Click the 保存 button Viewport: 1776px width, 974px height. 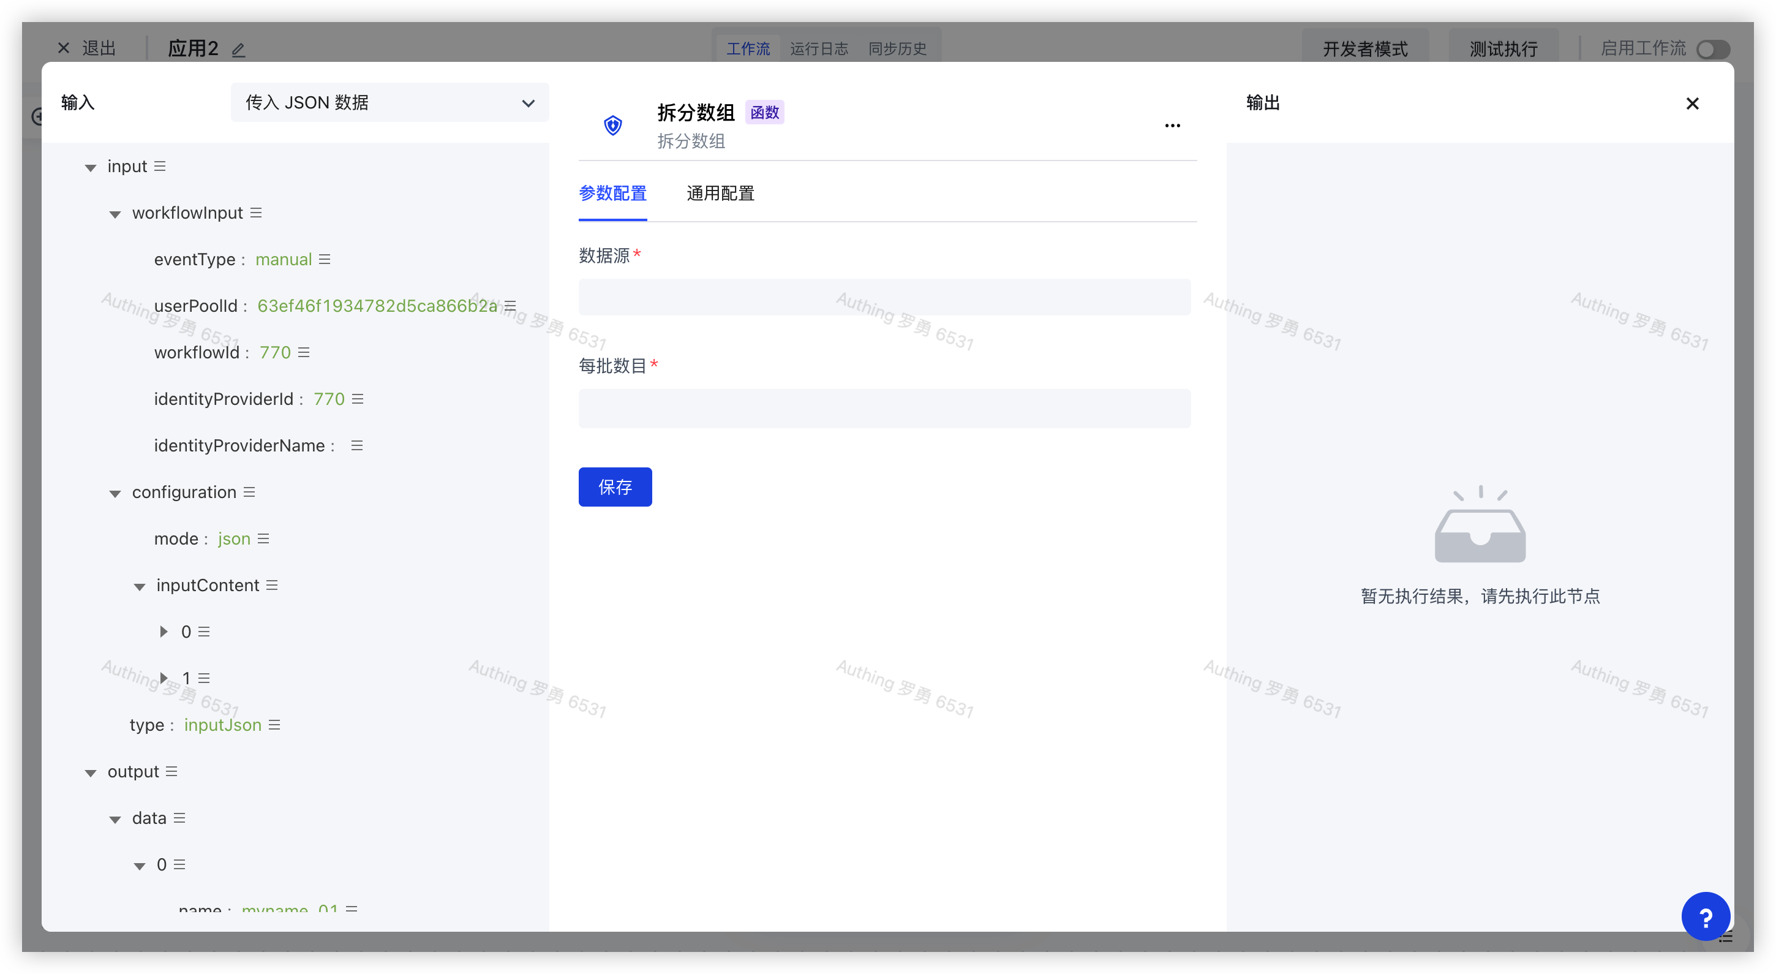pyautogui.click(x=614, y=487)
